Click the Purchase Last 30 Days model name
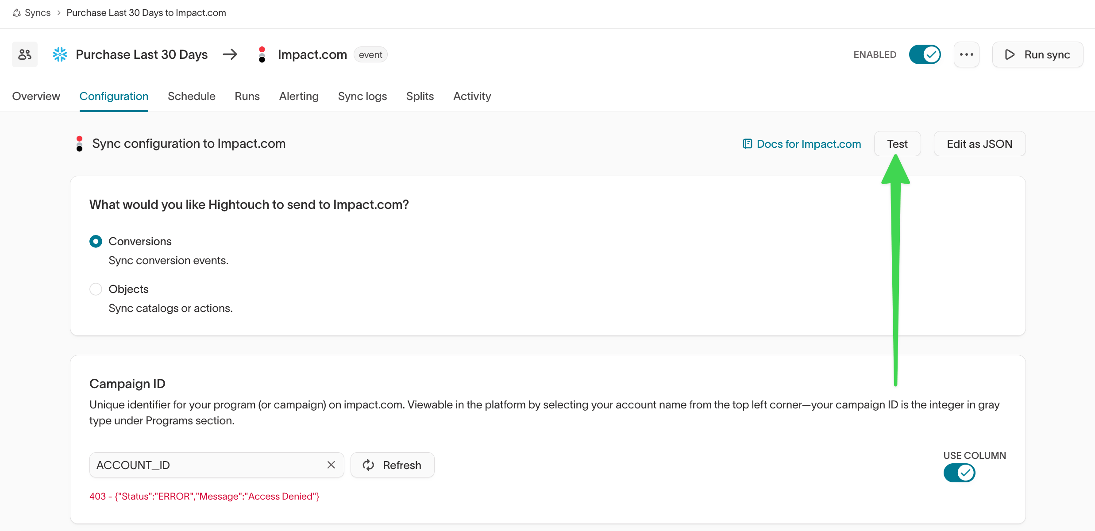The height and width of the screenshot is (531, 1095). pos(142,54)
